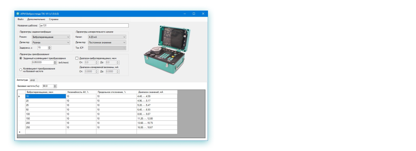Click the Задержка stepper arrows

point(49,48)
